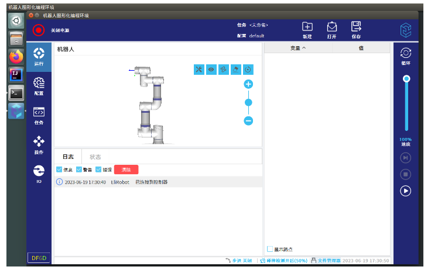Open the 新建 (New) task icon

click(x=307, y=27)
